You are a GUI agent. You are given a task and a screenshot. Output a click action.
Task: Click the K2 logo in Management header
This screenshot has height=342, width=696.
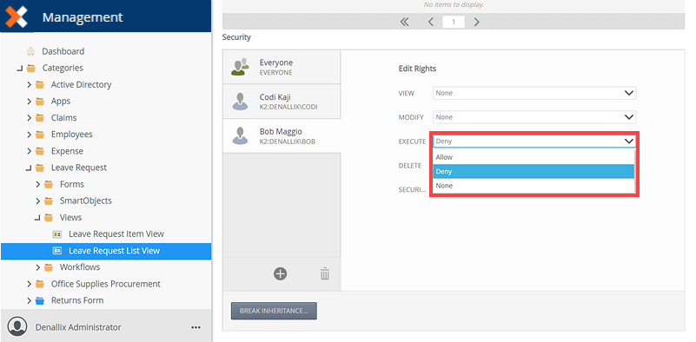(x=17, y=16)
